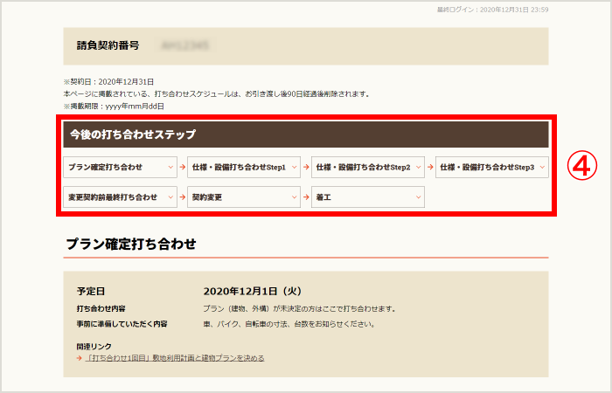The width and height of the screenshot is (612, 393).
Task: Click the 予定日 label
Action: (x=91, y=291)
